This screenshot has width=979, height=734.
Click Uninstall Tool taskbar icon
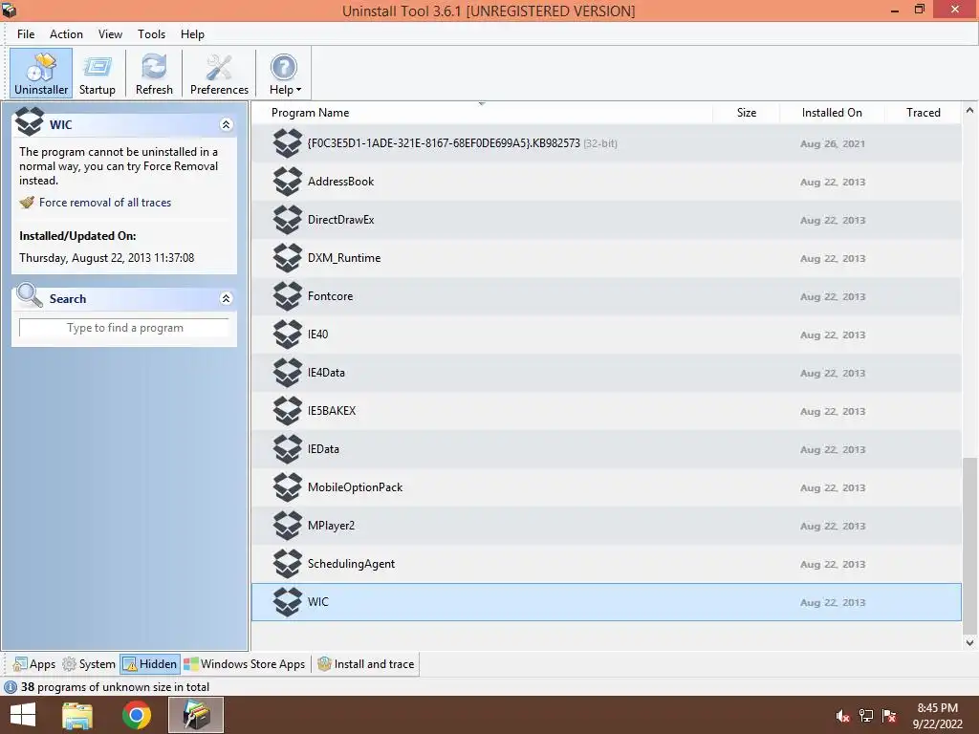[196, 715]
